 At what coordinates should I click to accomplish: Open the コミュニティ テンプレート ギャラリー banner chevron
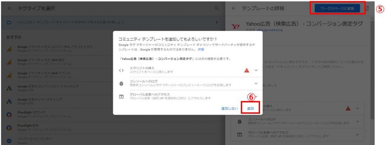pyautogui.click(x=217, y=22)
